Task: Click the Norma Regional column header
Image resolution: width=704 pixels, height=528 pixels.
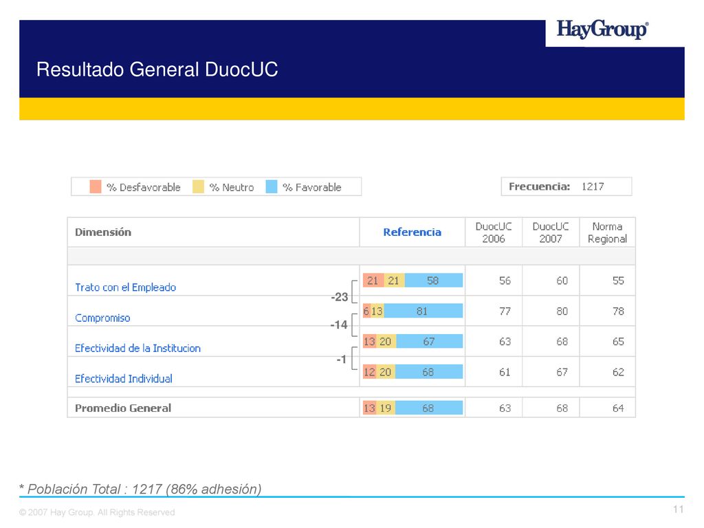Action: coord(607,232)
